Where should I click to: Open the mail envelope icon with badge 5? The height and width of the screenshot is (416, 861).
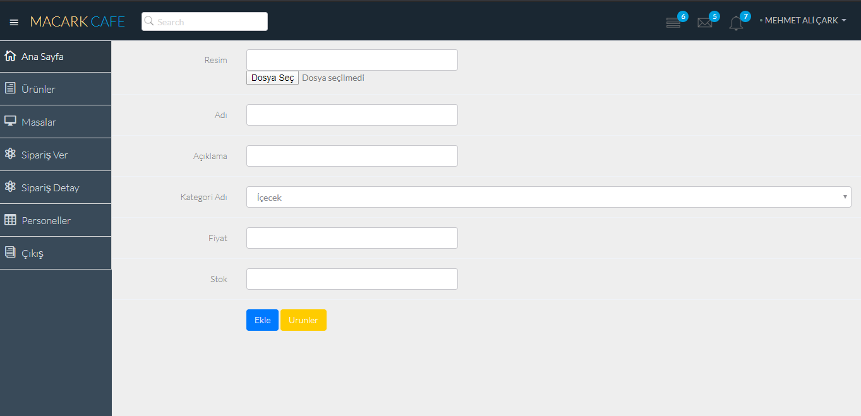tap(704, 23)
